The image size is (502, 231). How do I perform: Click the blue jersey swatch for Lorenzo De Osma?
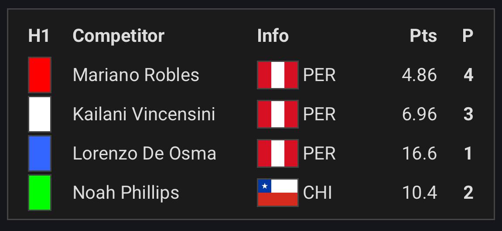point(40,153)
